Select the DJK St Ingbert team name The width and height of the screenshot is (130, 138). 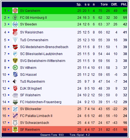point(31,88)
